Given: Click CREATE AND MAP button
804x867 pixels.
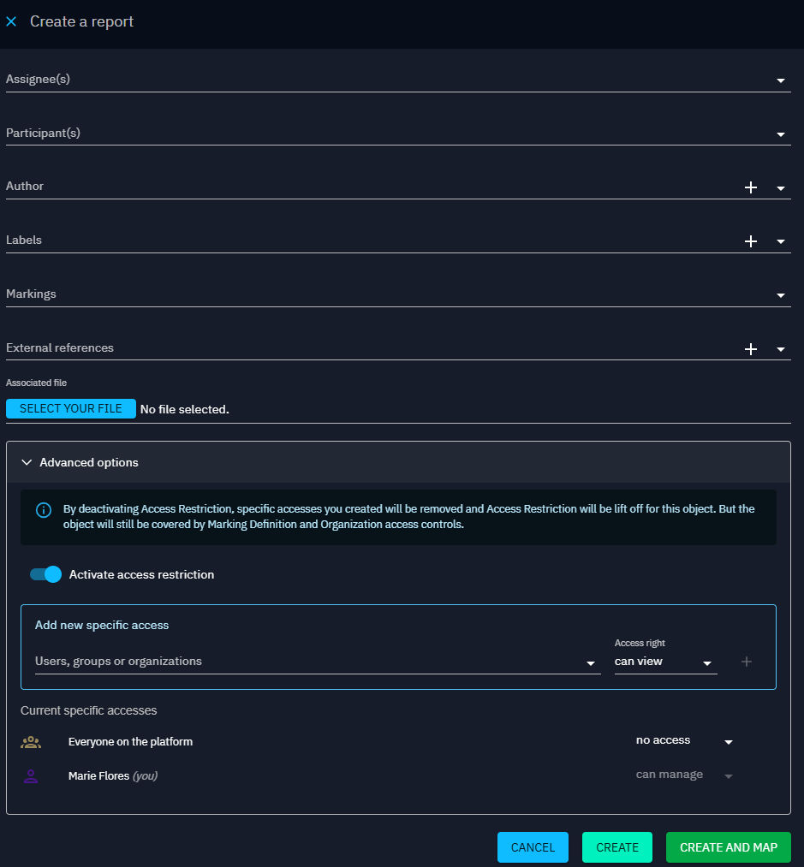Looking at the screenshot, I should [728, 847].
